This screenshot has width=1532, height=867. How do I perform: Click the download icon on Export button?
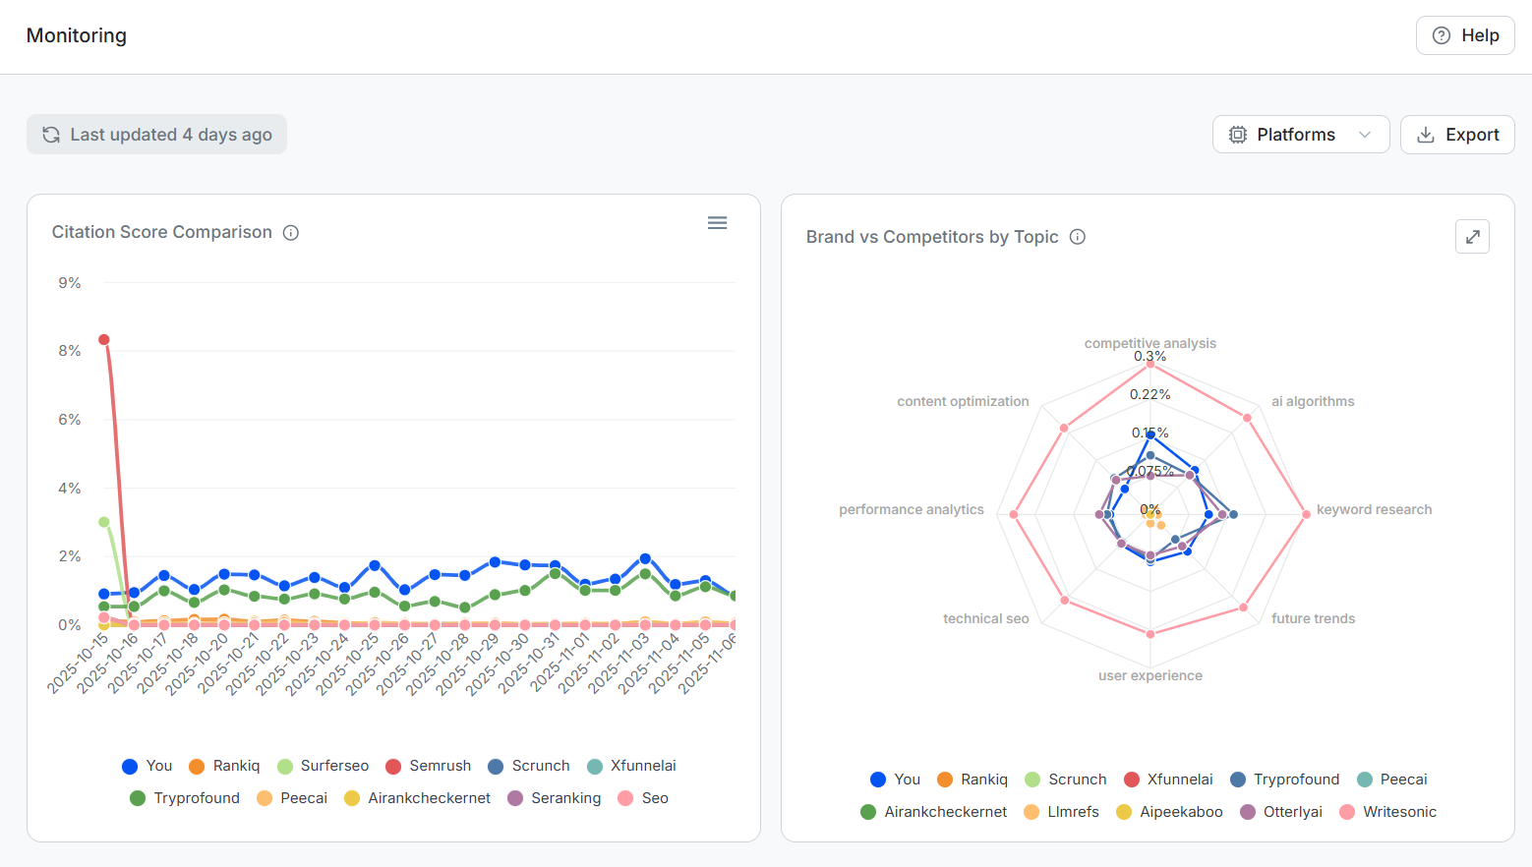[x=1425, y=135]
